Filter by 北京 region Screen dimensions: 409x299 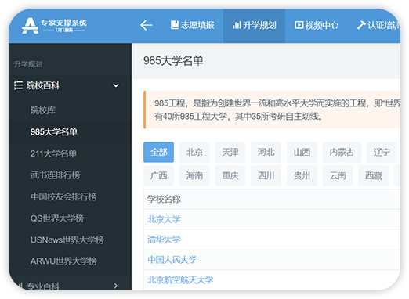(x=194, y=152)
